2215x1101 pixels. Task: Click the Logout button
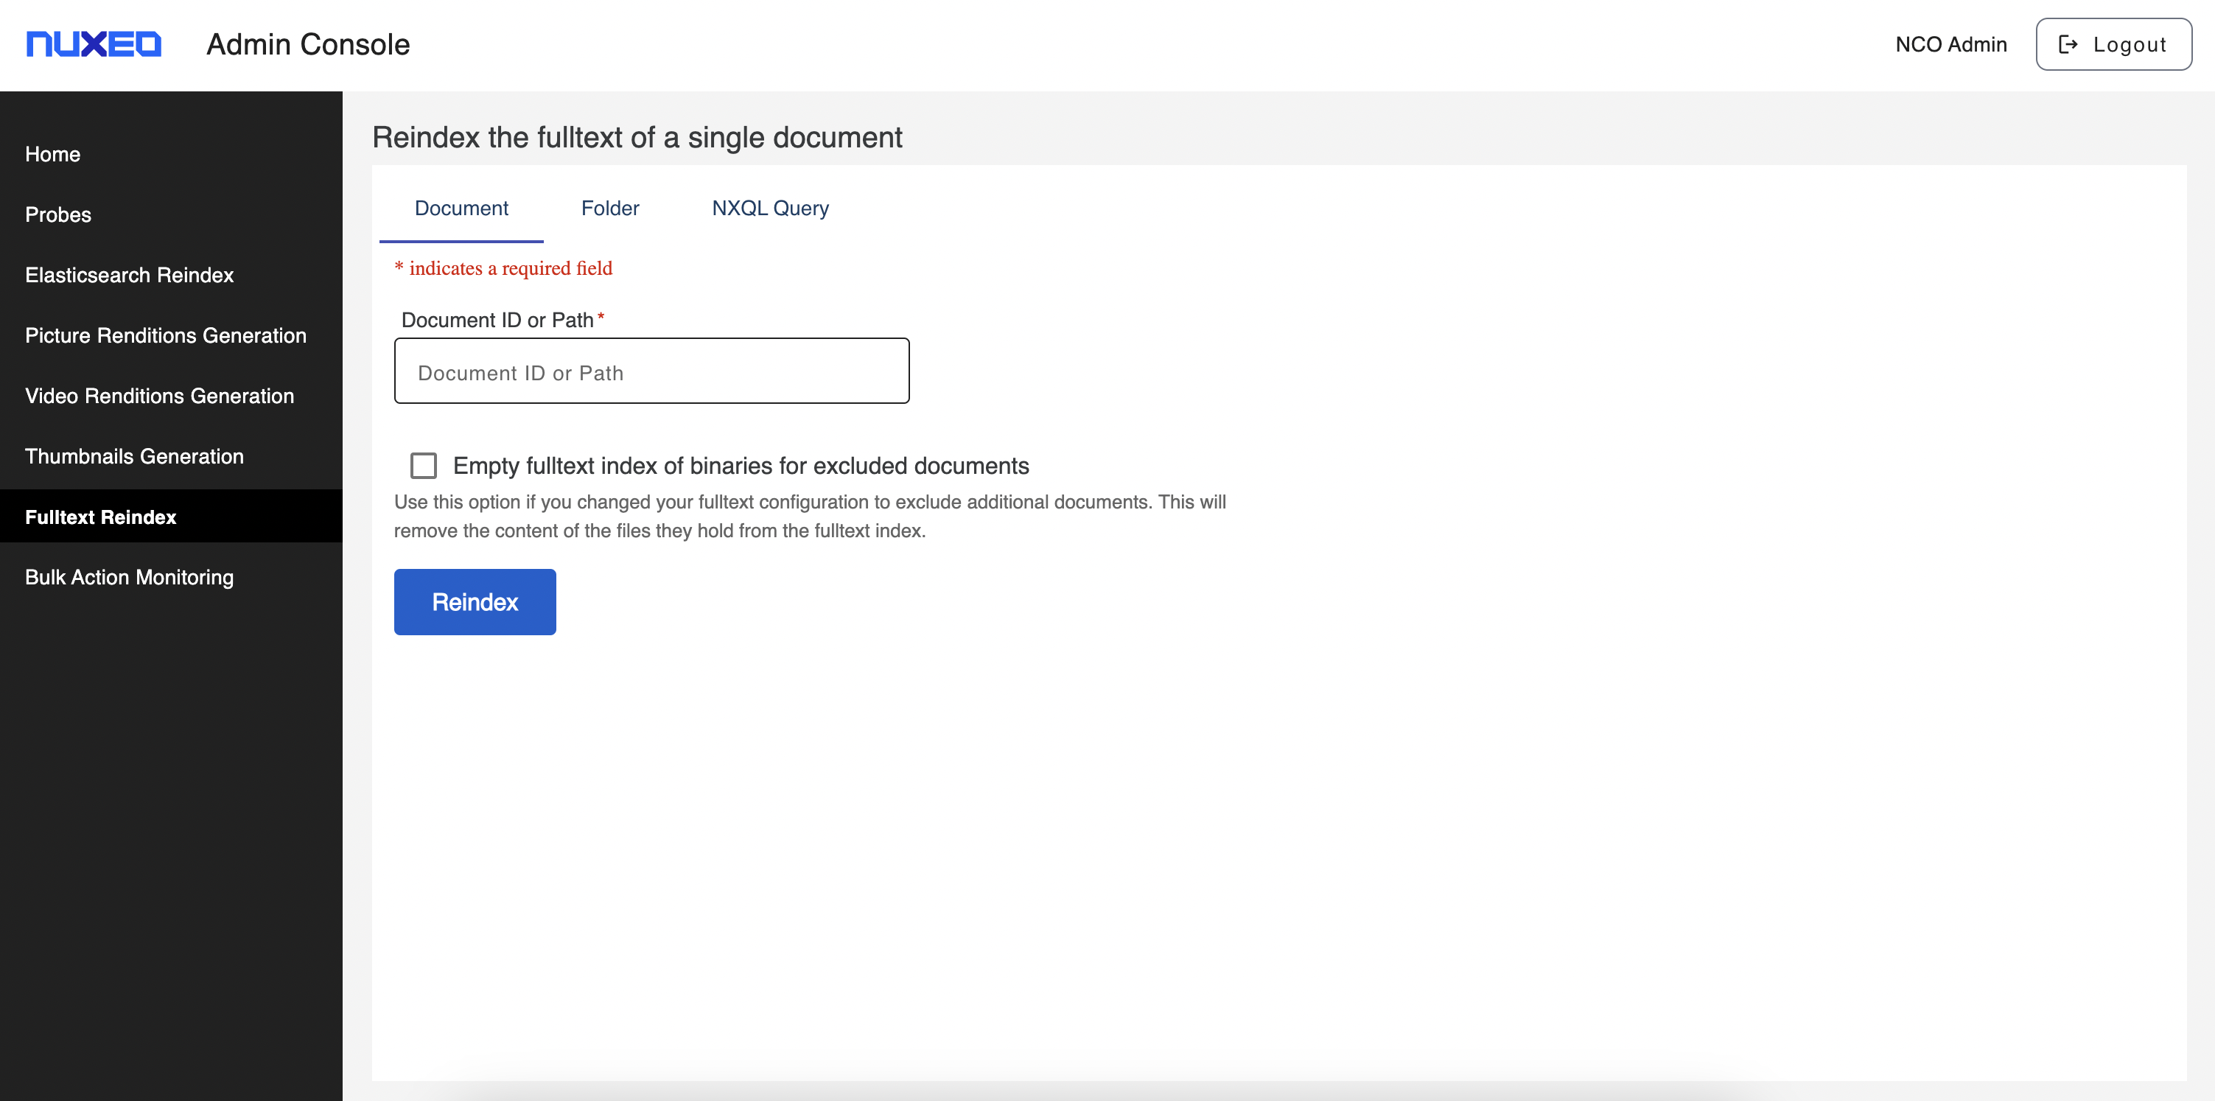(2113, 44)
